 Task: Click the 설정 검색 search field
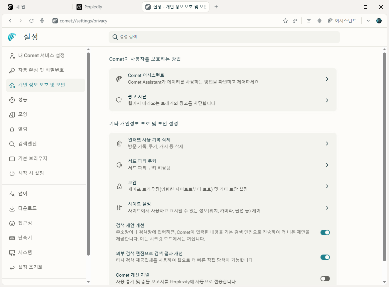click(x=224, y=37)
